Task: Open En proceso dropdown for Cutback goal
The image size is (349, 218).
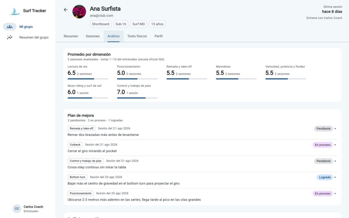Action: [324, 145]
